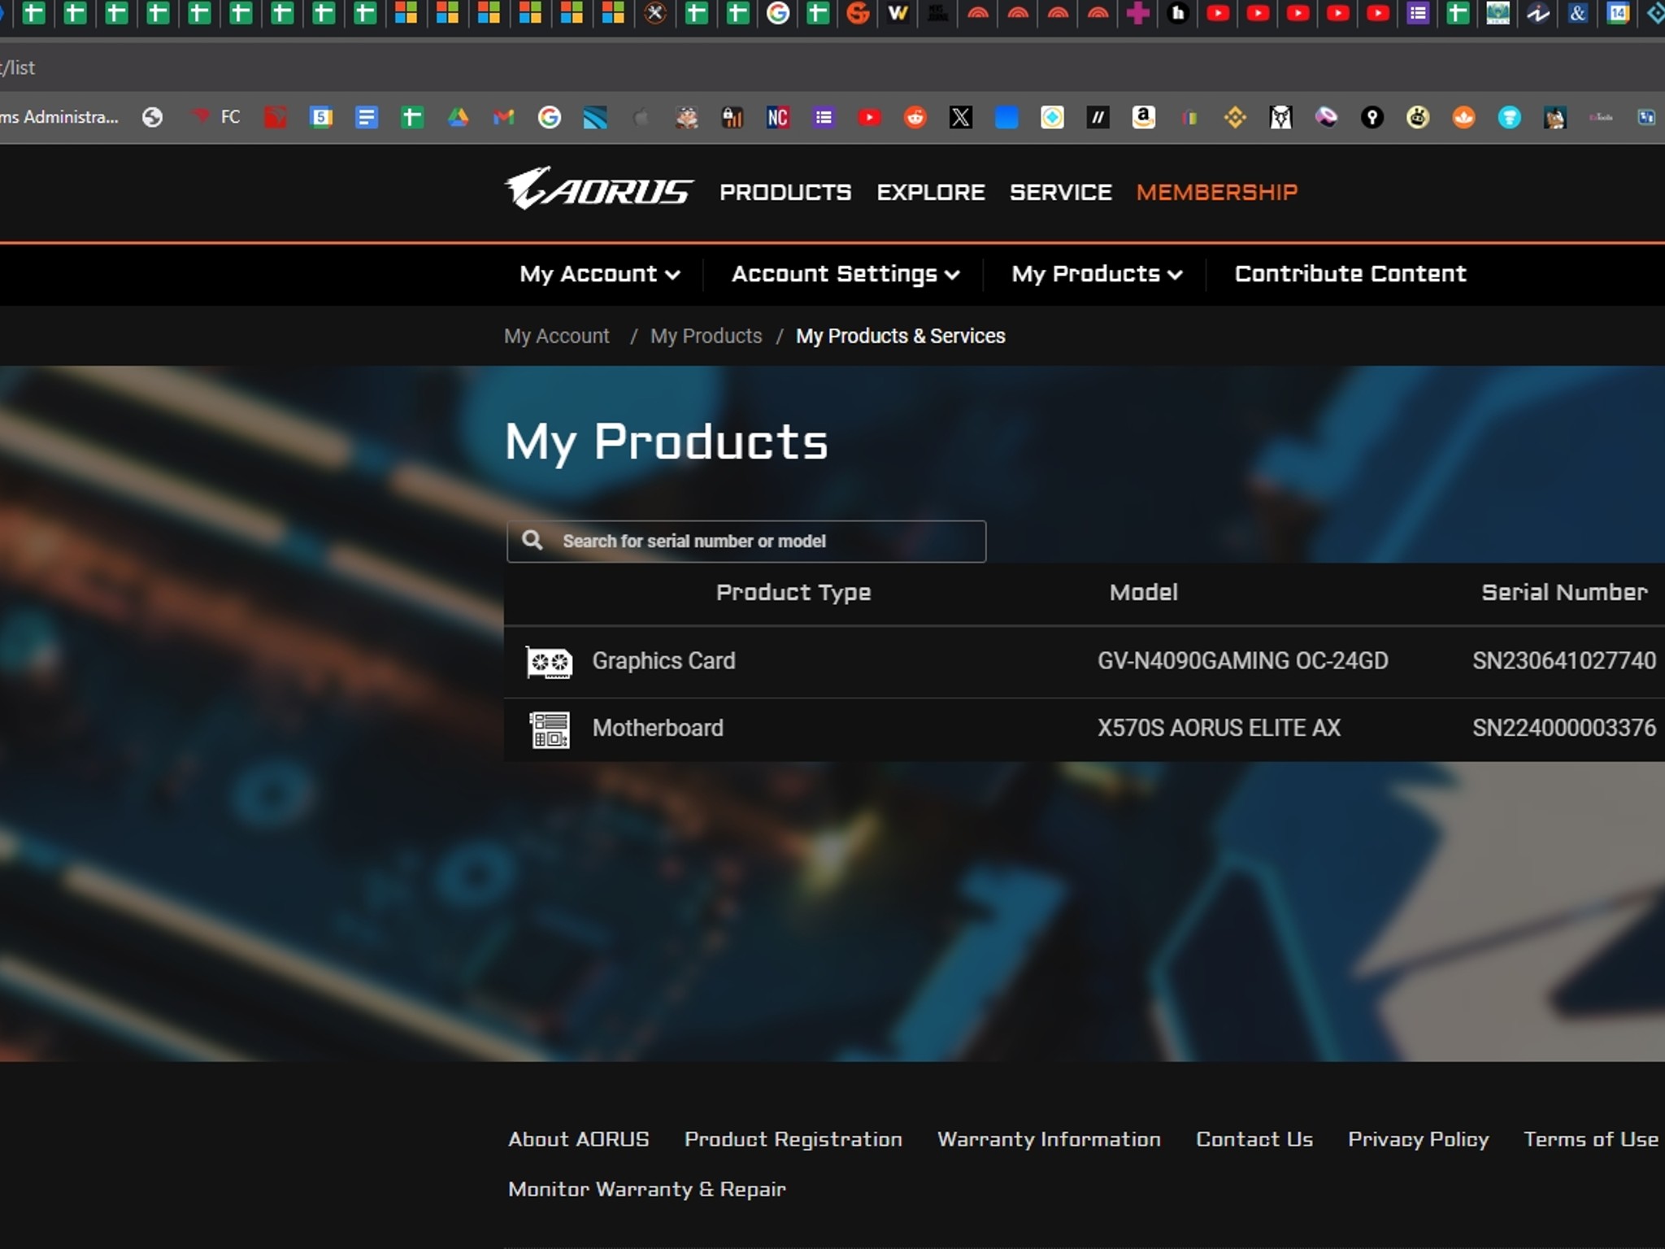Open the Google Docs bookmark icon
This screenshot has width=1665, height=1249.
click(x=367, y=118)
